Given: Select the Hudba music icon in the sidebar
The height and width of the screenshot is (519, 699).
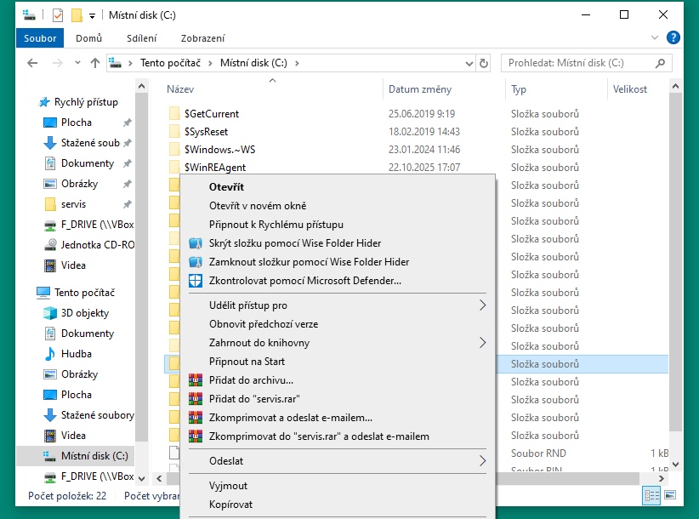Looking at the screenshot, I should pos(50,354).
